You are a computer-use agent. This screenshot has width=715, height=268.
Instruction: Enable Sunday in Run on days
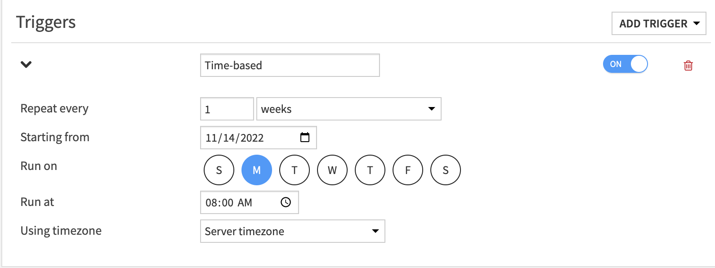(219, 170)
